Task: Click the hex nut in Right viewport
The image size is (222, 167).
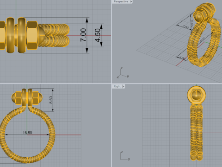Action: [197, 95]
